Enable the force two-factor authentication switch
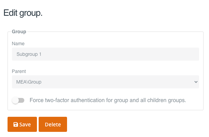 tap(18, 100)
